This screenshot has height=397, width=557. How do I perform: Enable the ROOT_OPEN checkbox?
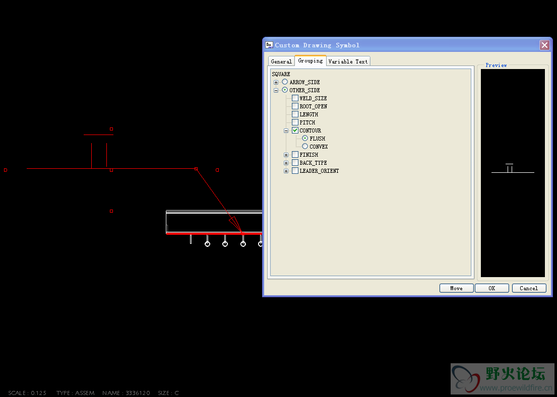[x=295, y=106]
